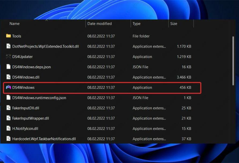This screenshot has height=163, width=239.
Task: Open the DS4Updater application icon
Action: [8, 57]
